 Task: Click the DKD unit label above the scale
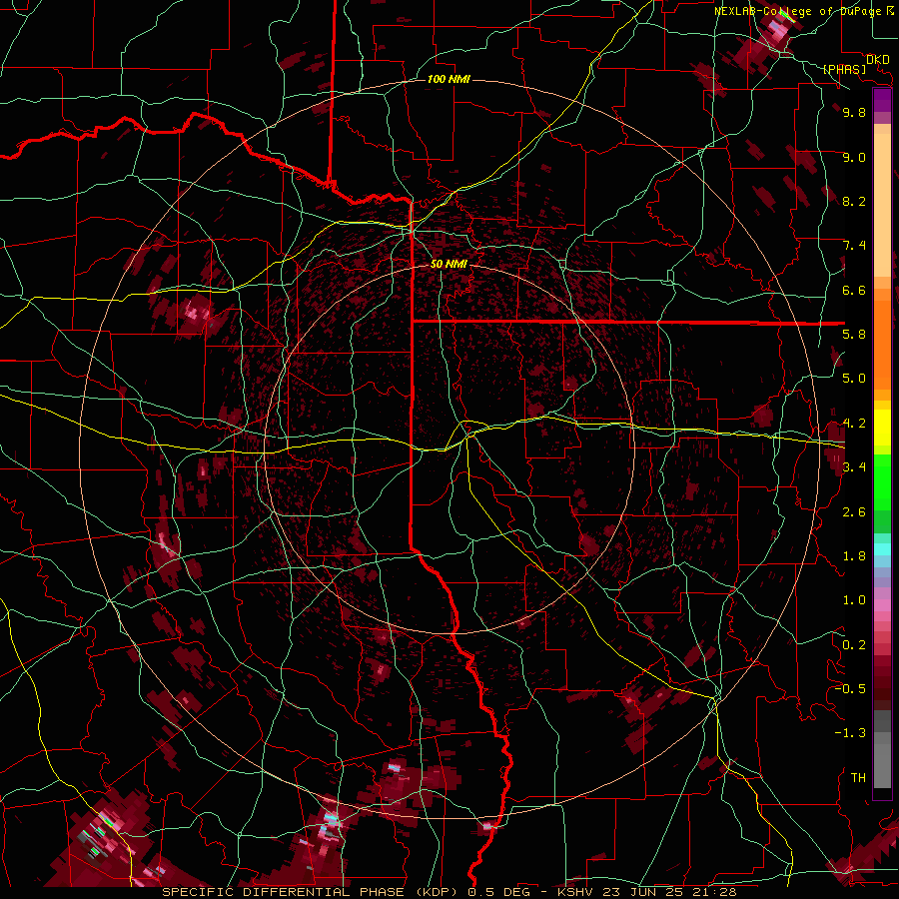coord(878,60)
